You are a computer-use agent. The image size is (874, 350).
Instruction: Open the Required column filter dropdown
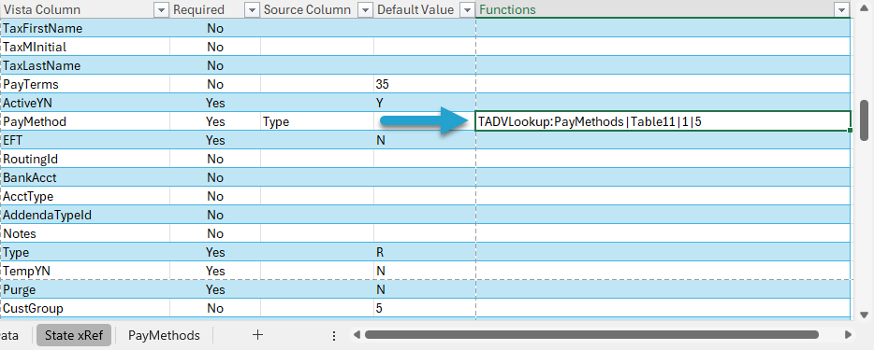tap(253, 9)
